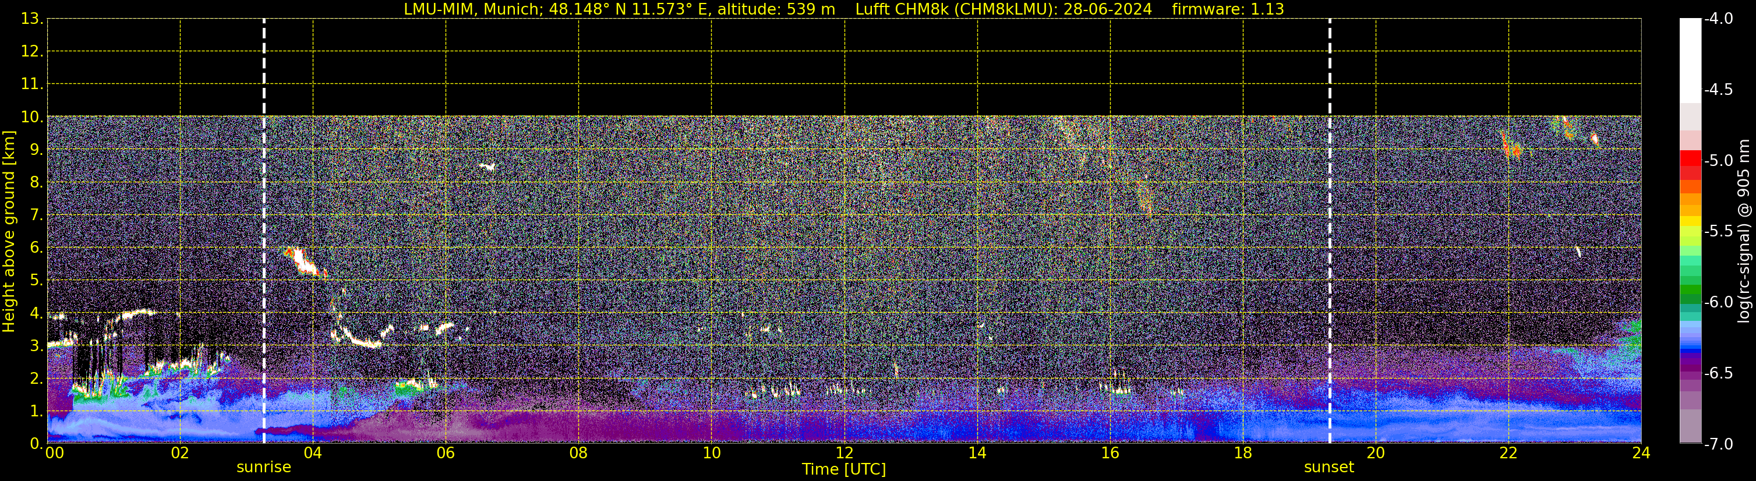
Task: Click the '-5.0' colorbar tick label
Action: tap(1718, 161)
